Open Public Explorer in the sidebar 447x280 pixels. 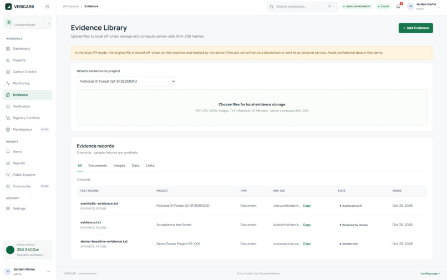point(28,175)
